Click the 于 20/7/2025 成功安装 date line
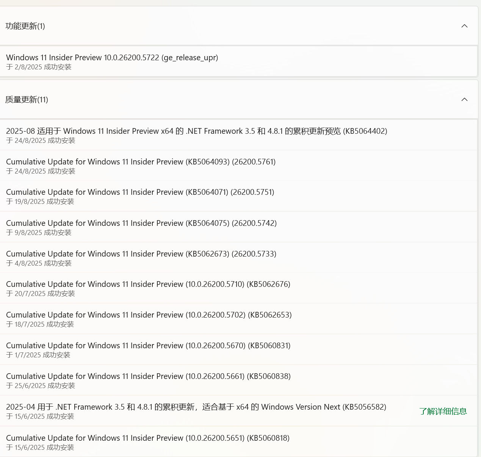 [41, 294]
